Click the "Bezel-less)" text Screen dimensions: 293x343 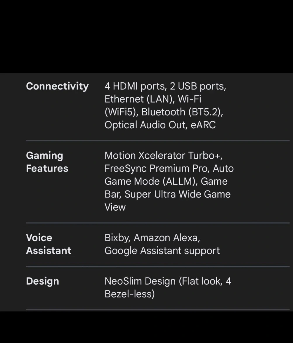[129, 294]
